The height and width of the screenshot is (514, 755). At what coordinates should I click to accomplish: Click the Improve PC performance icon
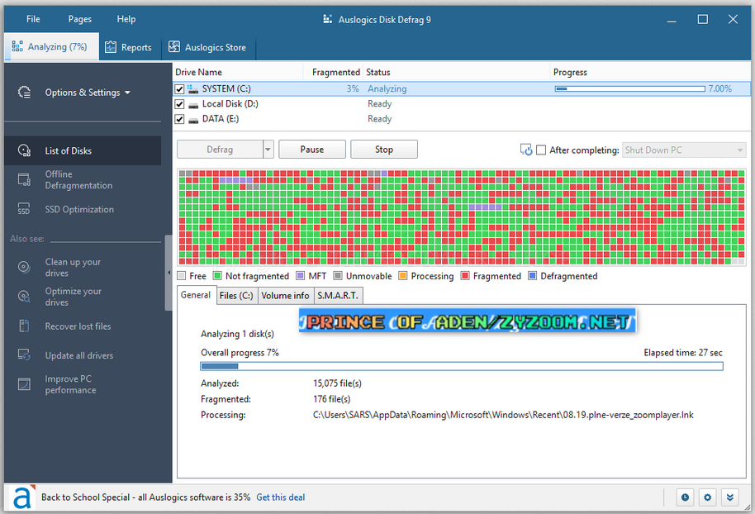coord(24,384)
